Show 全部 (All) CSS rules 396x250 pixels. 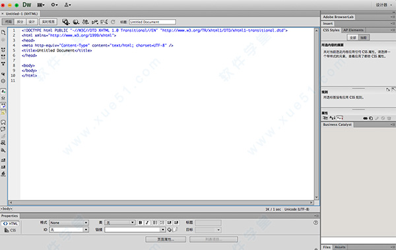coord(353,38)
